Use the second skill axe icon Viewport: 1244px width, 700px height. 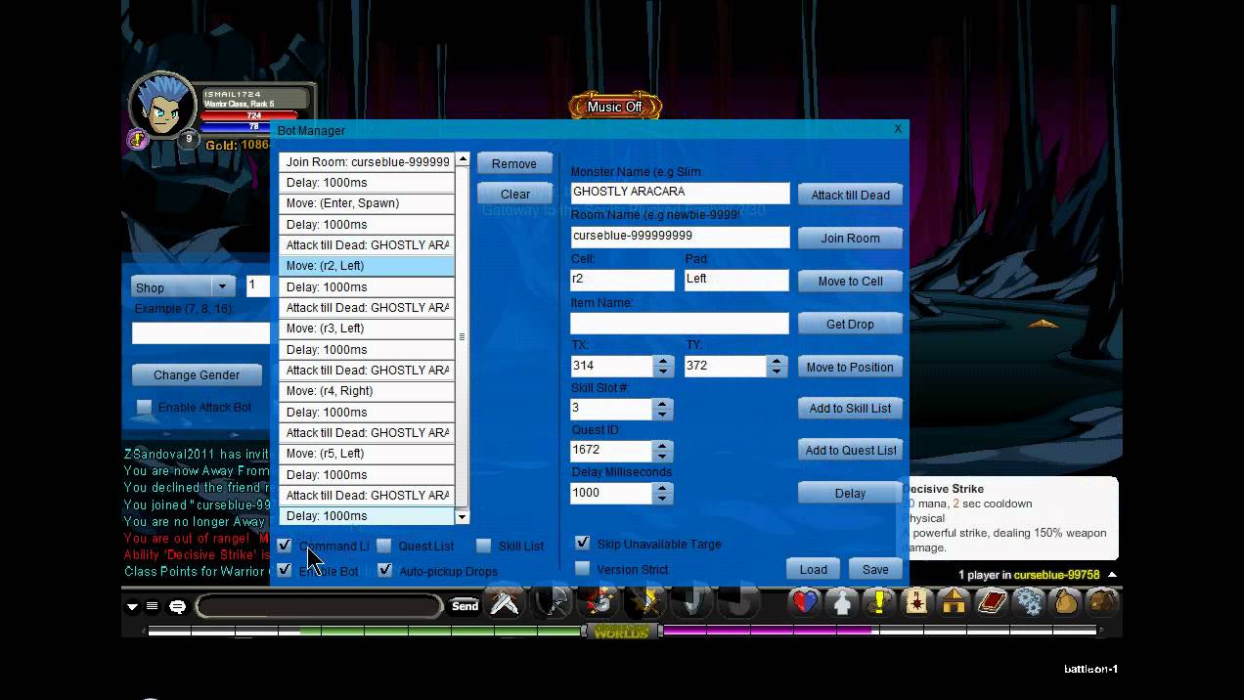click(552, 604)
